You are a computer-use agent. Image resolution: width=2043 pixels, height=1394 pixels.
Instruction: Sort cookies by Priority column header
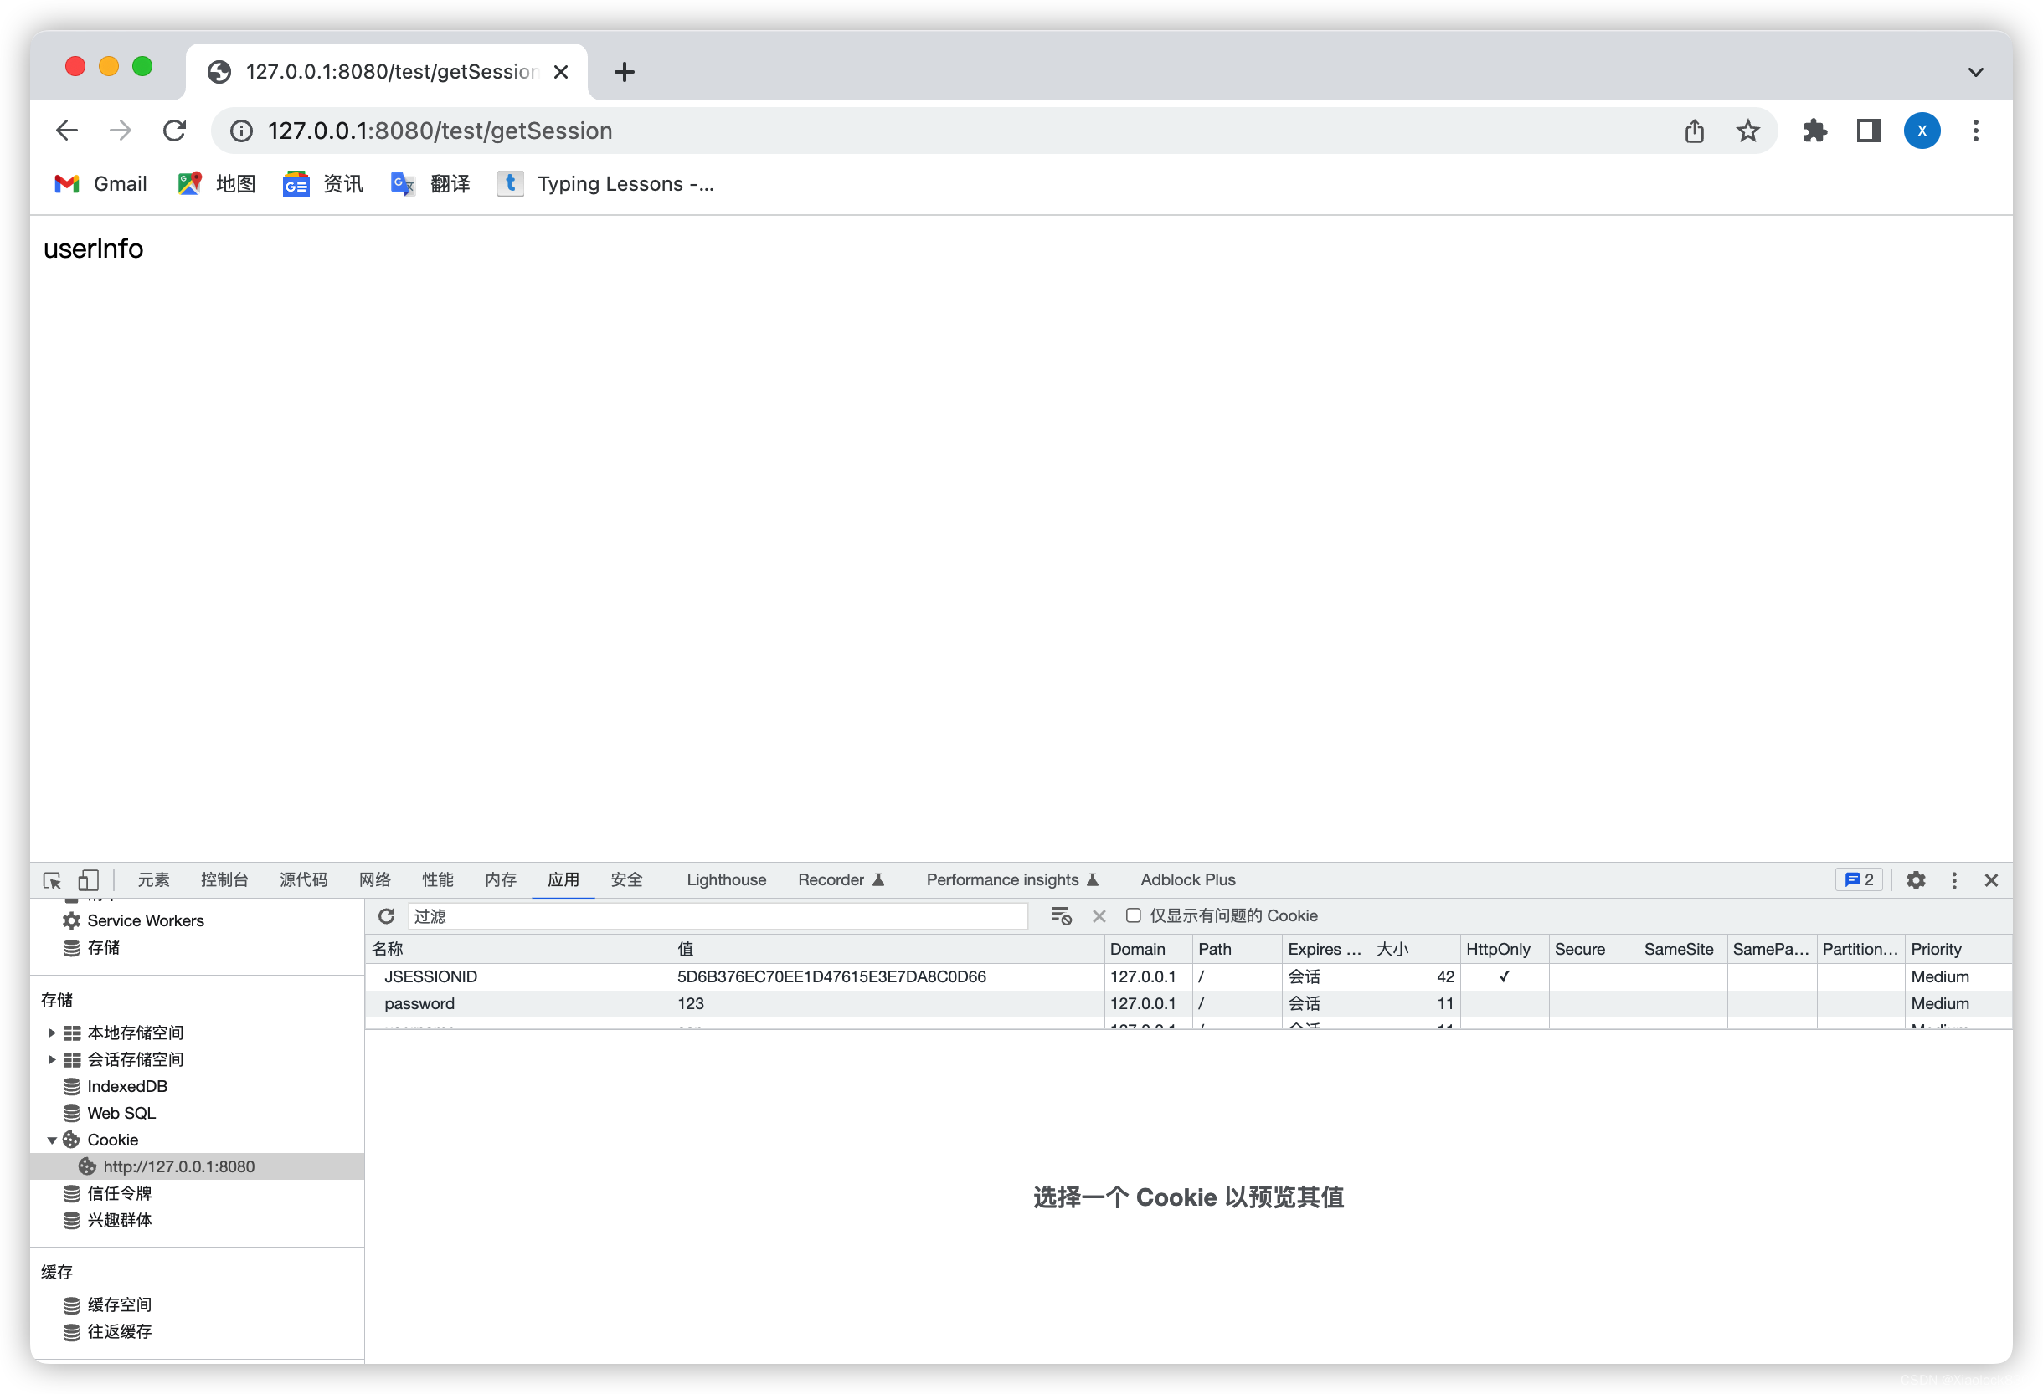click(1958, 949)
